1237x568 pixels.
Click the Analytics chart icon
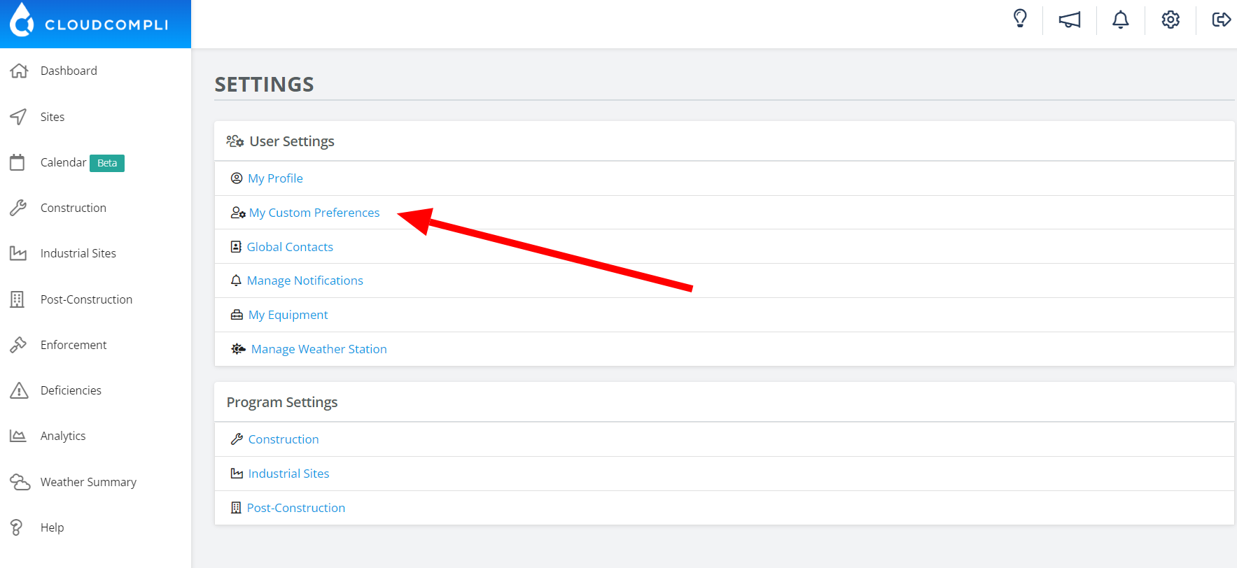(18, 436)
